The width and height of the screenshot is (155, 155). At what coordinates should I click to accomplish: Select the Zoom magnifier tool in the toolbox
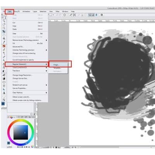tap(4, 38)
